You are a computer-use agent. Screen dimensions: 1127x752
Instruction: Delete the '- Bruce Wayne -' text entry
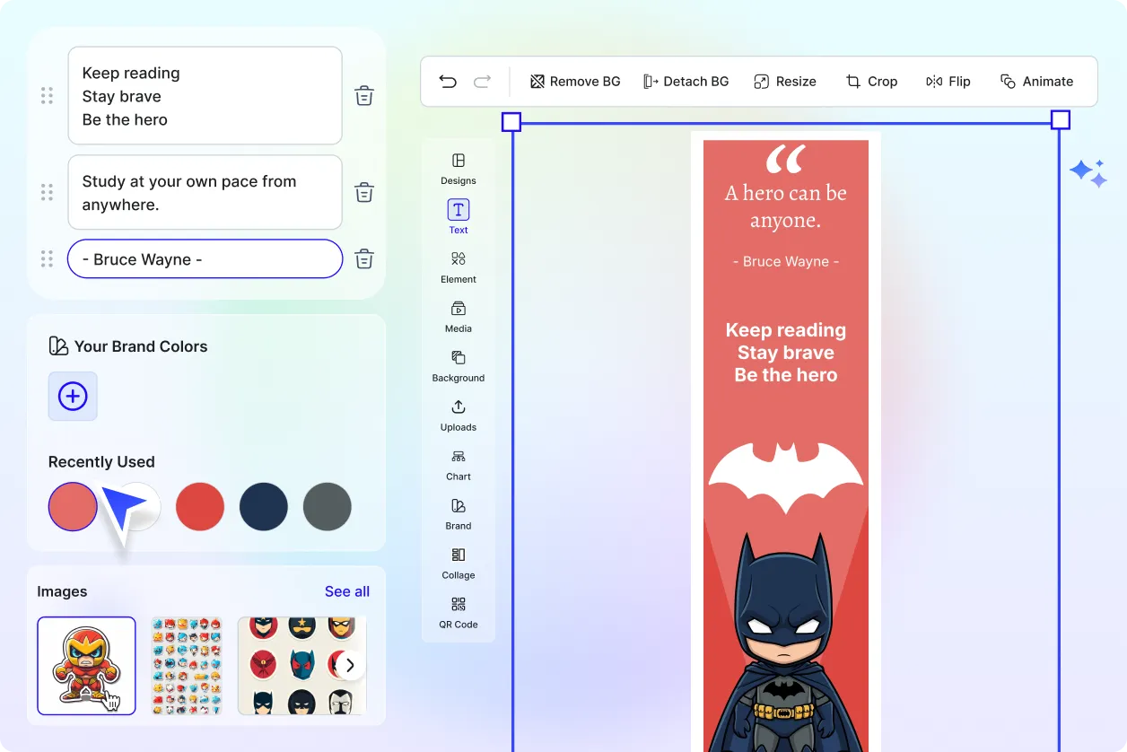click(364, 259)
